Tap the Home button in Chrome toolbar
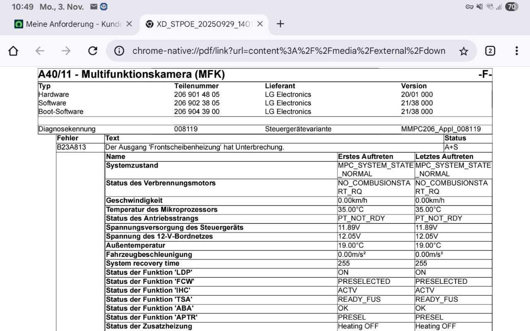Viewport: 530px width, 331px height. point(13,51)
